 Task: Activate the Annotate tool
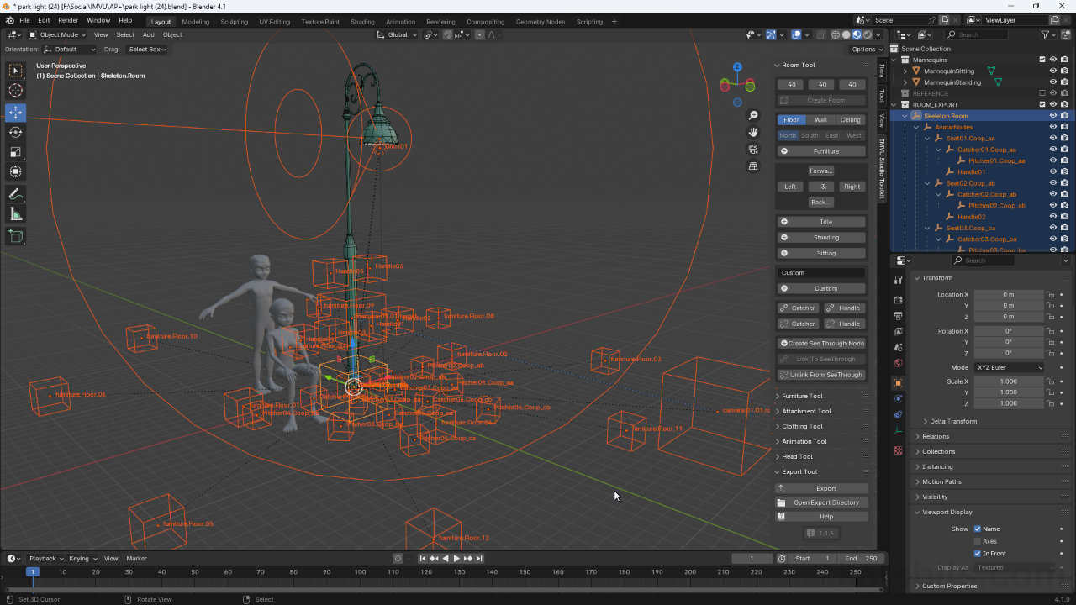click(16, 194)
